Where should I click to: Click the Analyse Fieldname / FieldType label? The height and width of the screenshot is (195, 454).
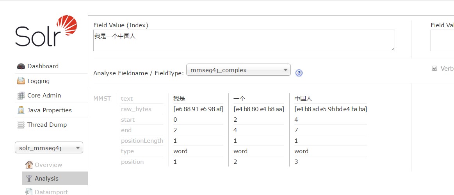tap(139, 73)
